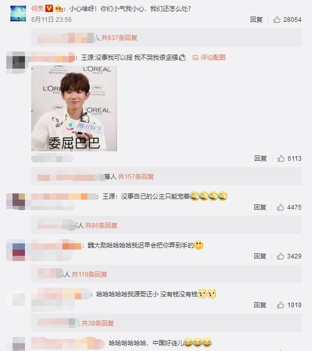Open the top commenter's blue avatar
Image resolution: width=312 pixels, height=351 pixels.
pyautogui.click(x=18, y=14)
